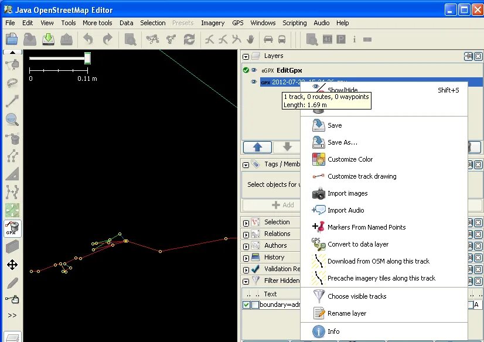This screenshot has width=484, height=342.
Task: Open the GPS menu
Action: (238, 23)
